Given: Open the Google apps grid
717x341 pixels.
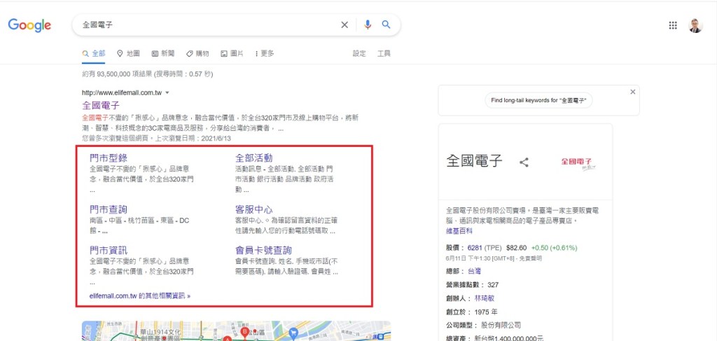Looking at the screenshot, I should click(x=673, y=25).
